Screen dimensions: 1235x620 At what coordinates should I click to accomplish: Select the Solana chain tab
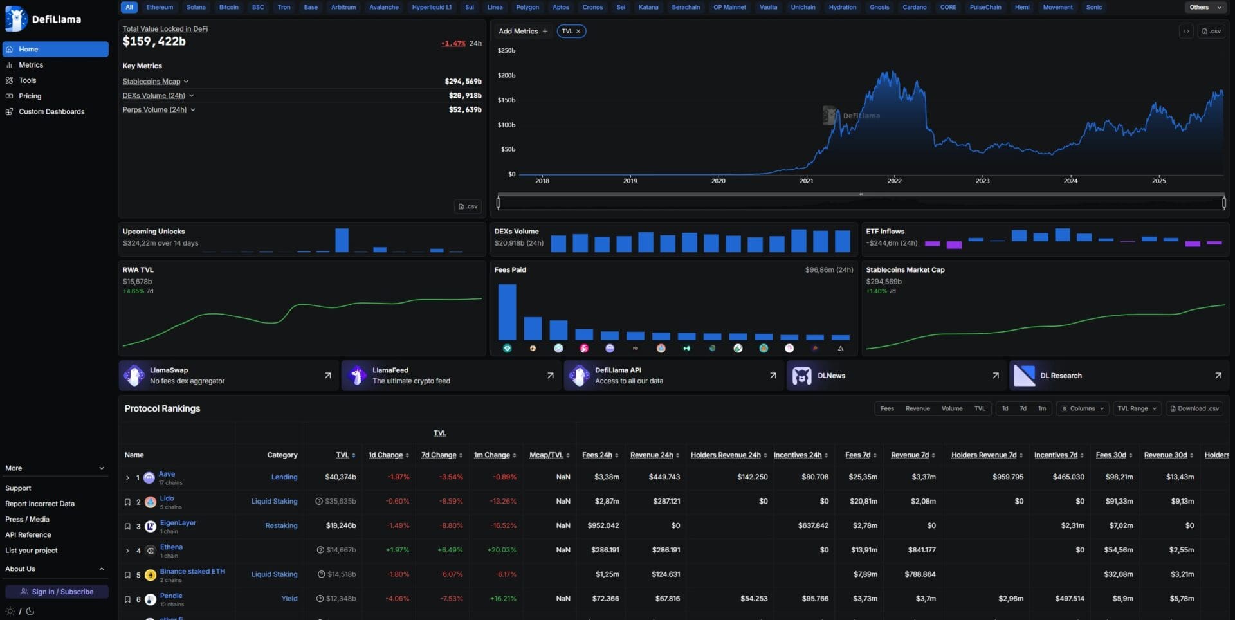coord(196,7)
